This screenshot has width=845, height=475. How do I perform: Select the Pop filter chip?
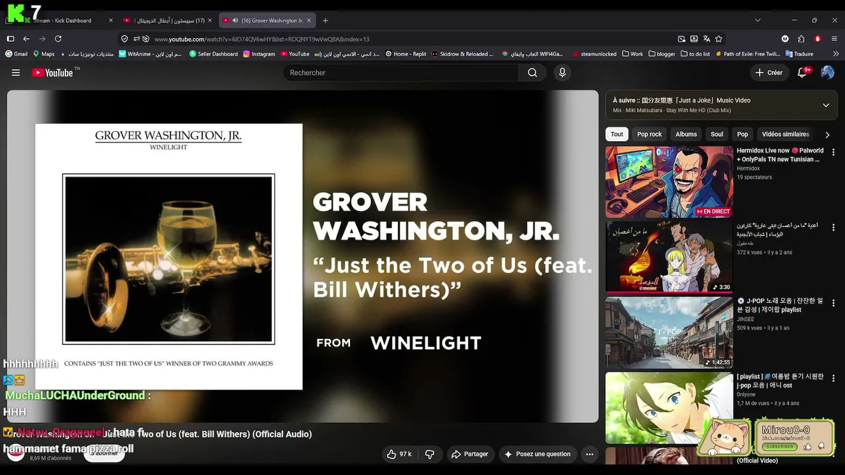[743, 135]
